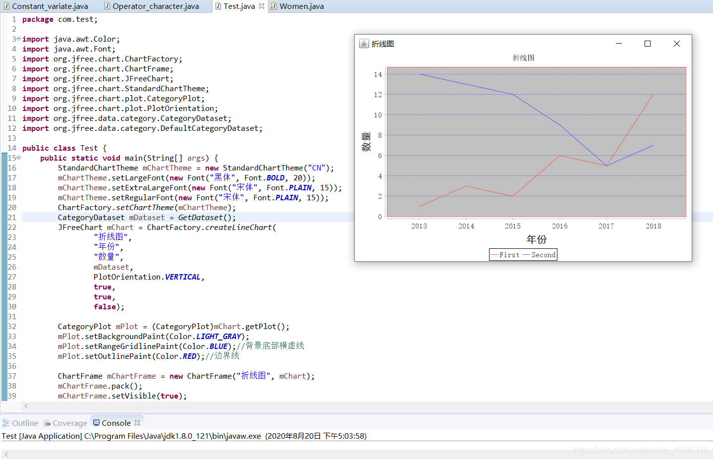Click the createLineChart method call on line 22
This screenshot has width=713, height=459.
point(239,227)
